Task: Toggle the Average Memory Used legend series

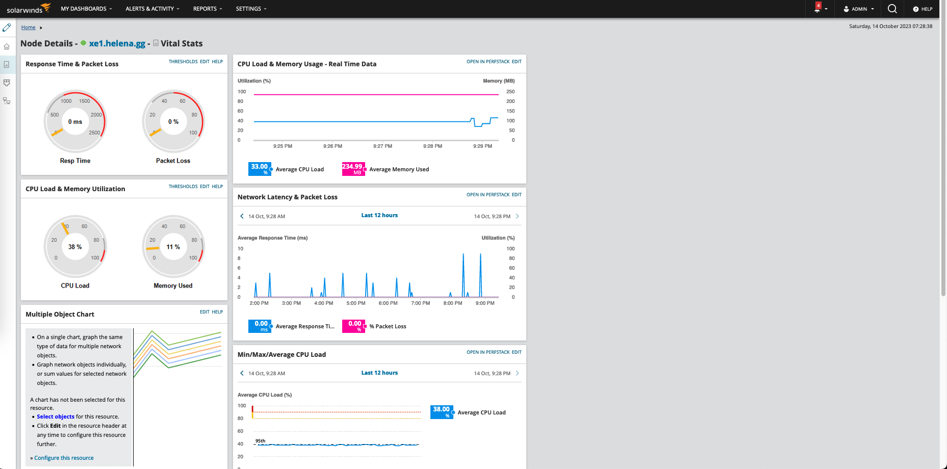Action: [x=399, y=169]
